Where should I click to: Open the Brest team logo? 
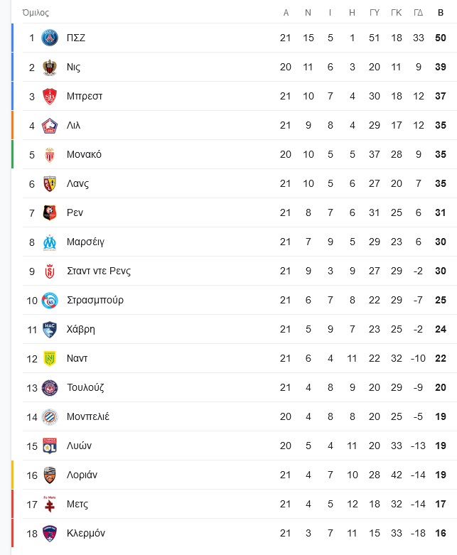(50, 96)
